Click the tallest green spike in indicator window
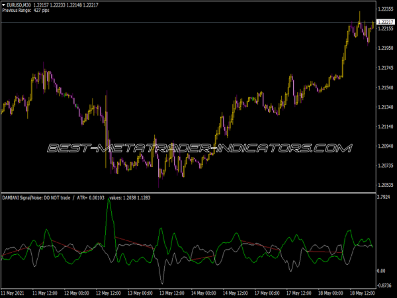The image size is (397, 298). (108, 201)
